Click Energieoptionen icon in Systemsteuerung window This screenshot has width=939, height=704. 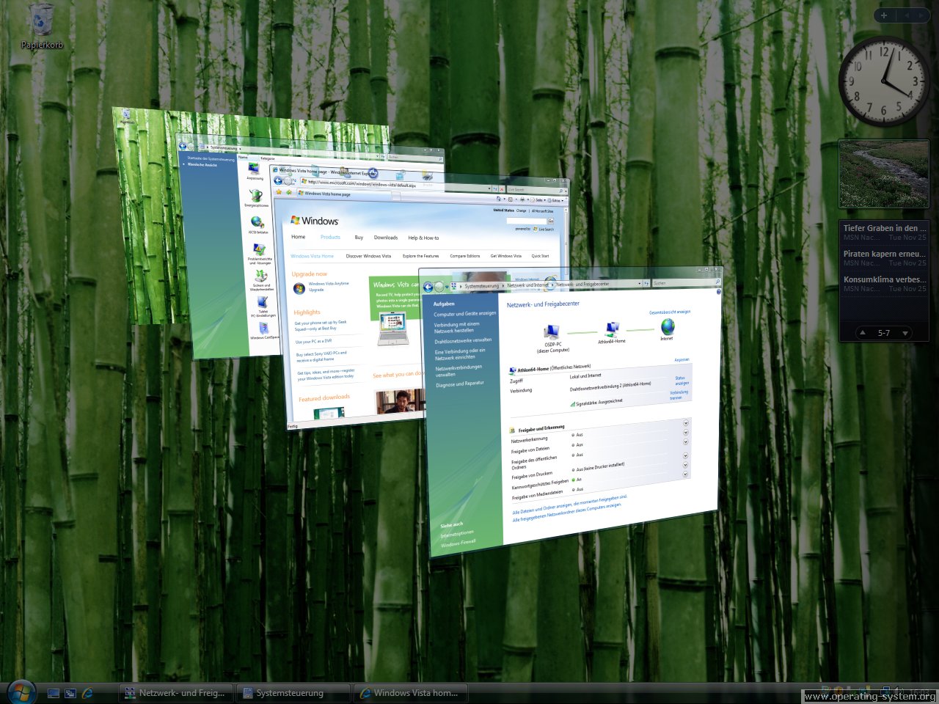tap(256, 198)
